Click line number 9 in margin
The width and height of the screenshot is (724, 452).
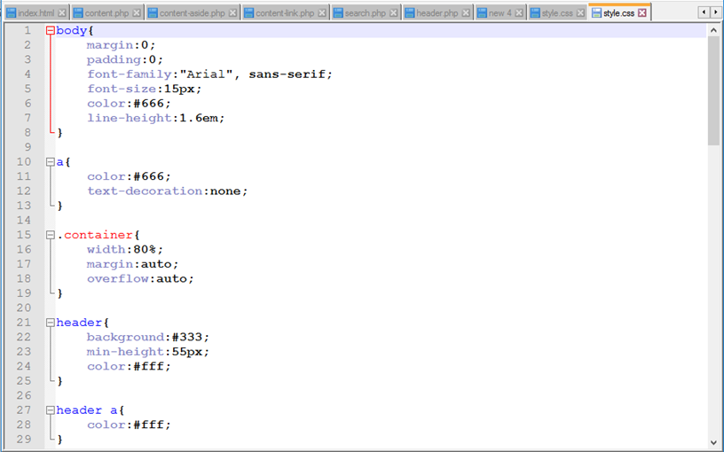tap(28, 147)
